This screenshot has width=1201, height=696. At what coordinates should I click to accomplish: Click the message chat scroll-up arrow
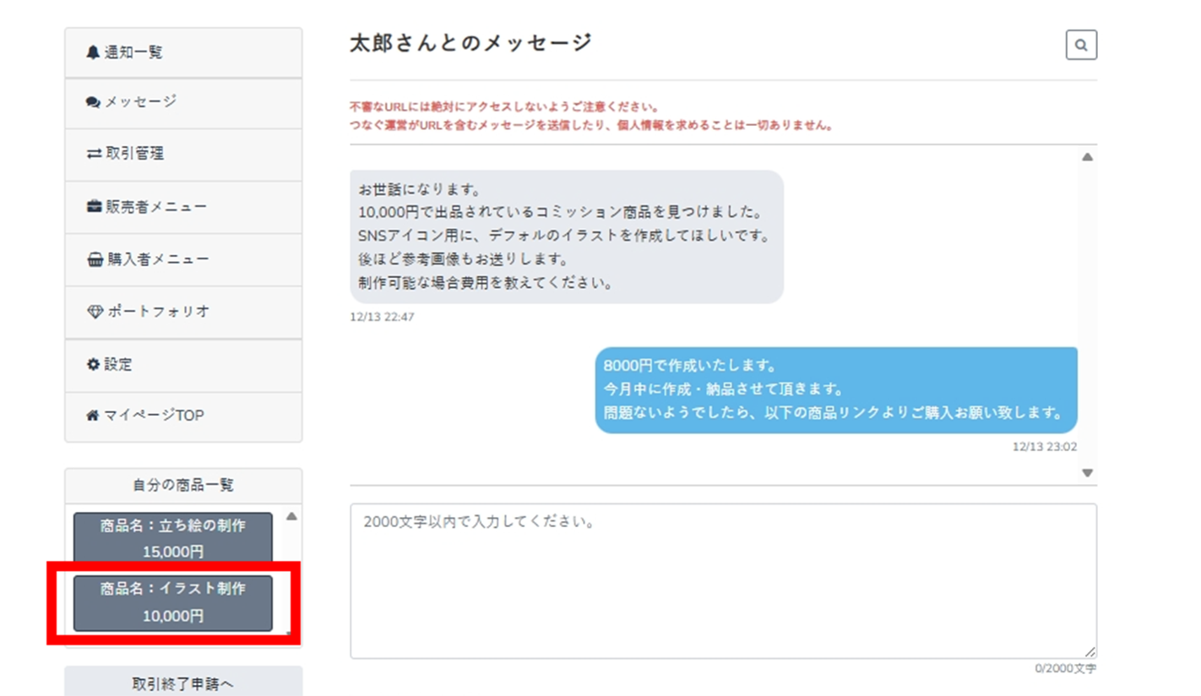1088,157
